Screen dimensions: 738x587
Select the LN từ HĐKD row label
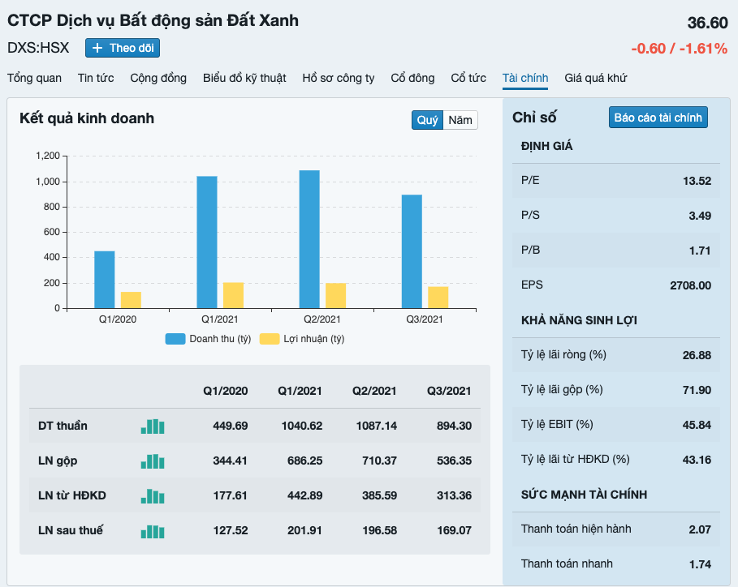point(72,495)
